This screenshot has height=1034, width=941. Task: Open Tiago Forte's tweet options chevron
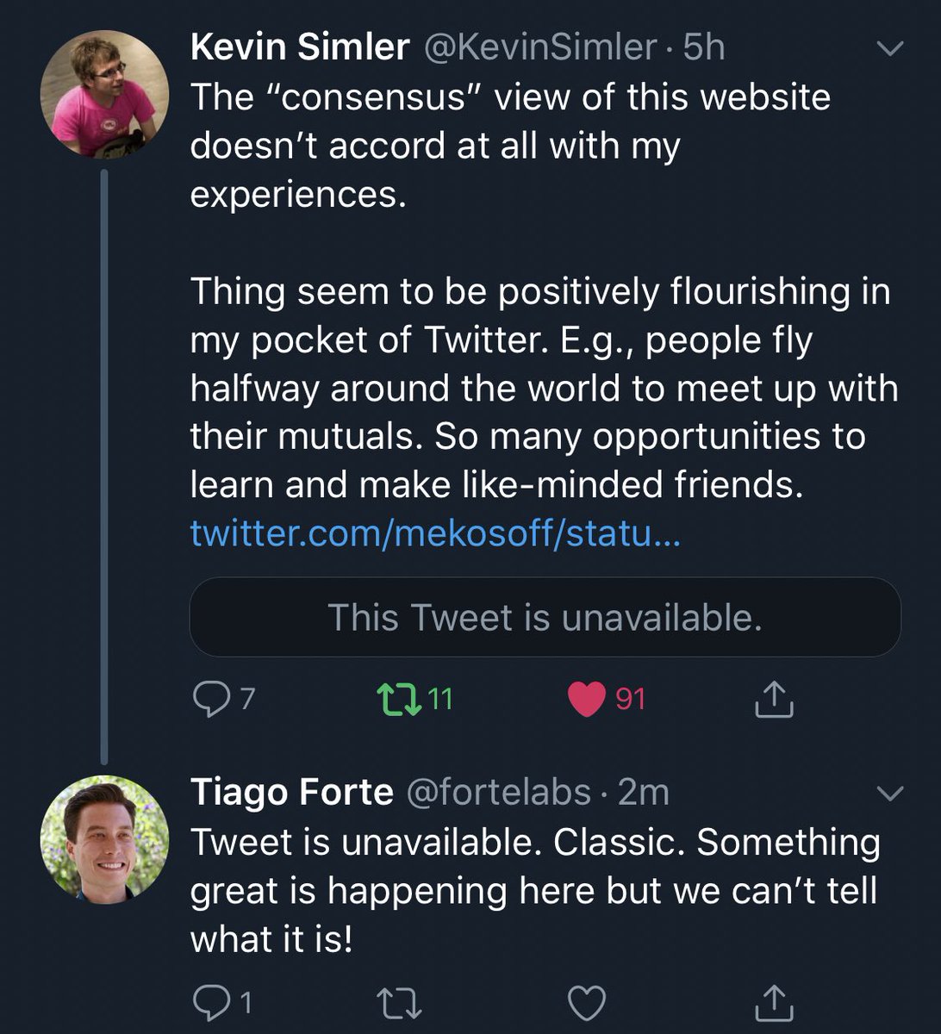(x=889, y=792)
